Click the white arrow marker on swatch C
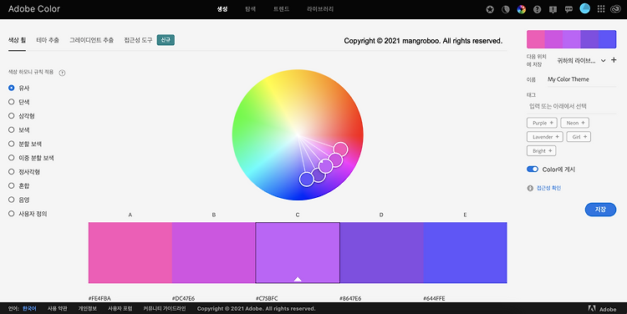627x314 pixels. point(298,279)
